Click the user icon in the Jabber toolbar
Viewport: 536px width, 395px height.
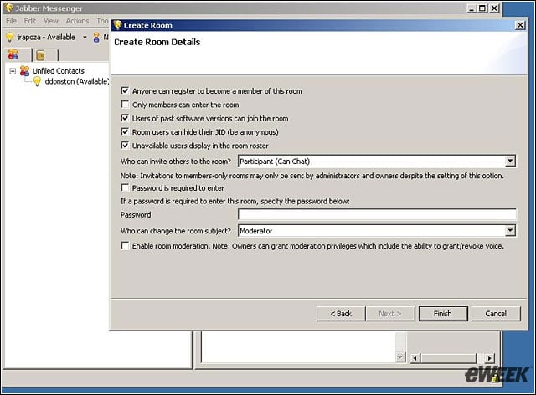pyautogui.click(x=96, y=38)
